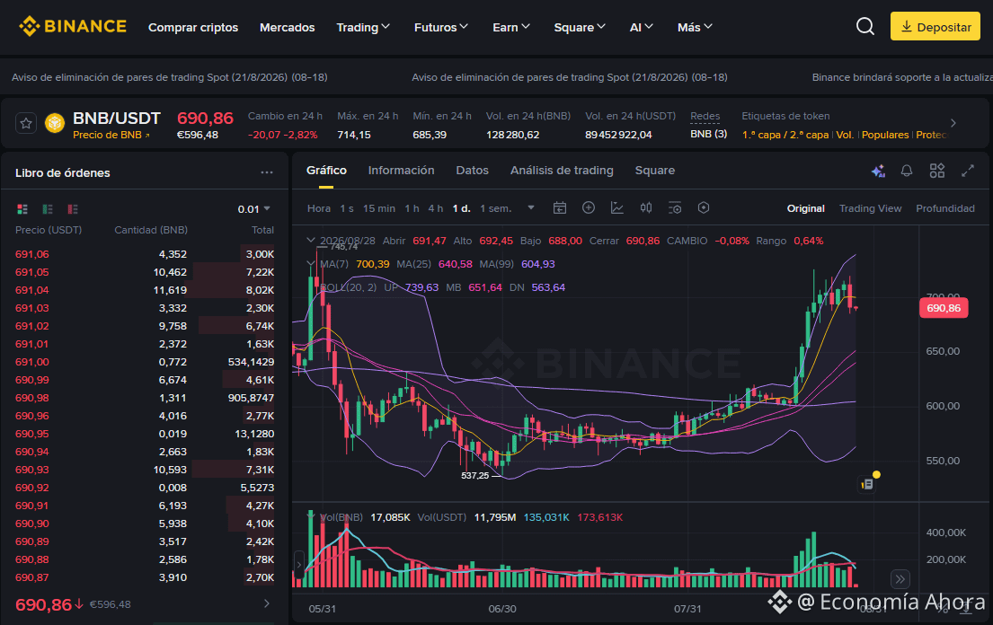The width and height of the screenshot is (993, 625).
Task: Click order book price 691,06
Action: click(x=31, y=253)
